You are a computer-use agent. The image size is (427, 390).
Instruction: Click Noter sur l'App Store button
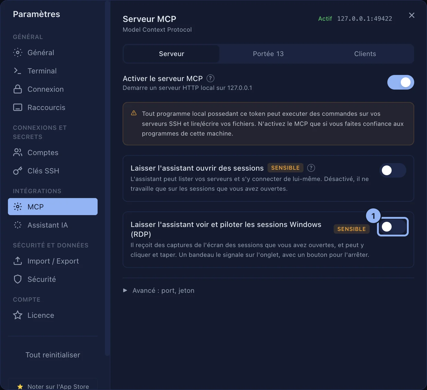pyautogui.click(x=53, y=385)
